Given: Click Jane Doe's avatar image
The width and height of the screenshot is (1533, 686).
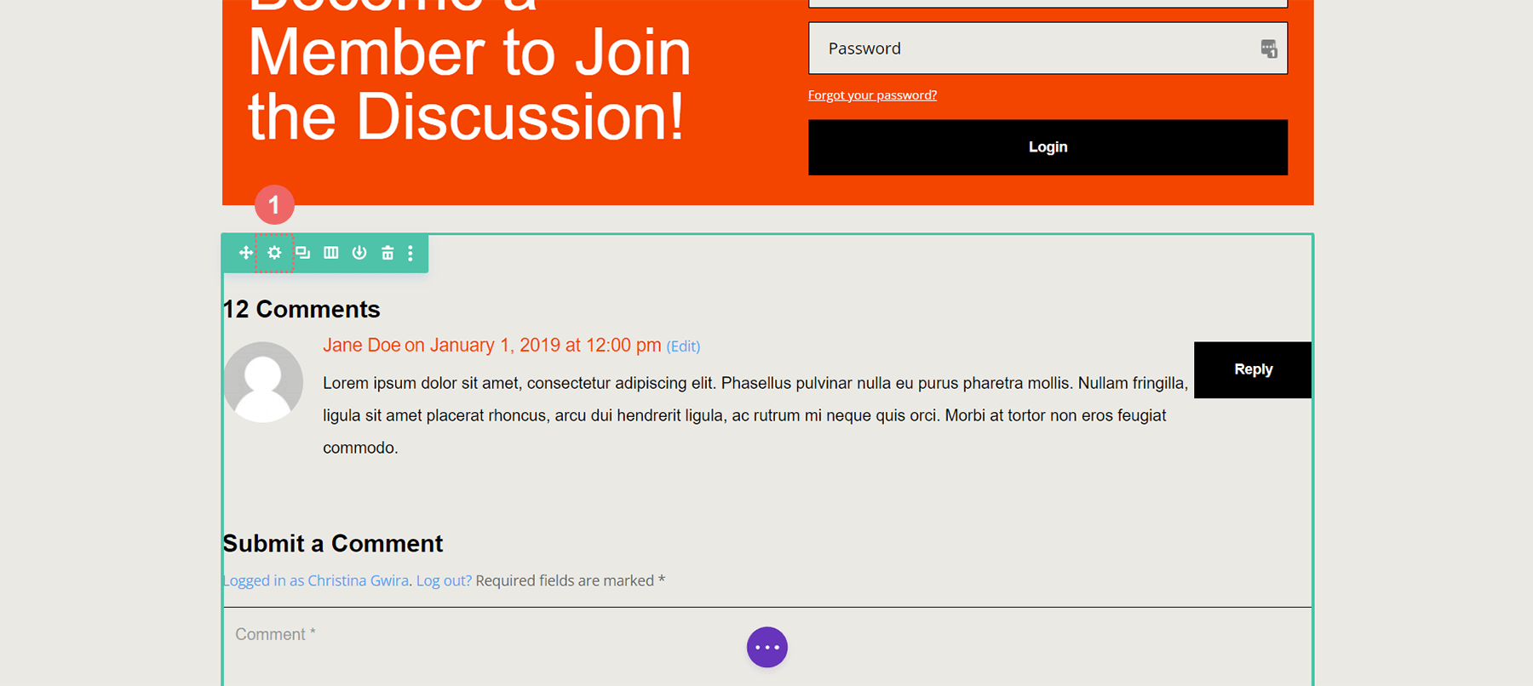Looking at the screenshot, I should (263, 382).
